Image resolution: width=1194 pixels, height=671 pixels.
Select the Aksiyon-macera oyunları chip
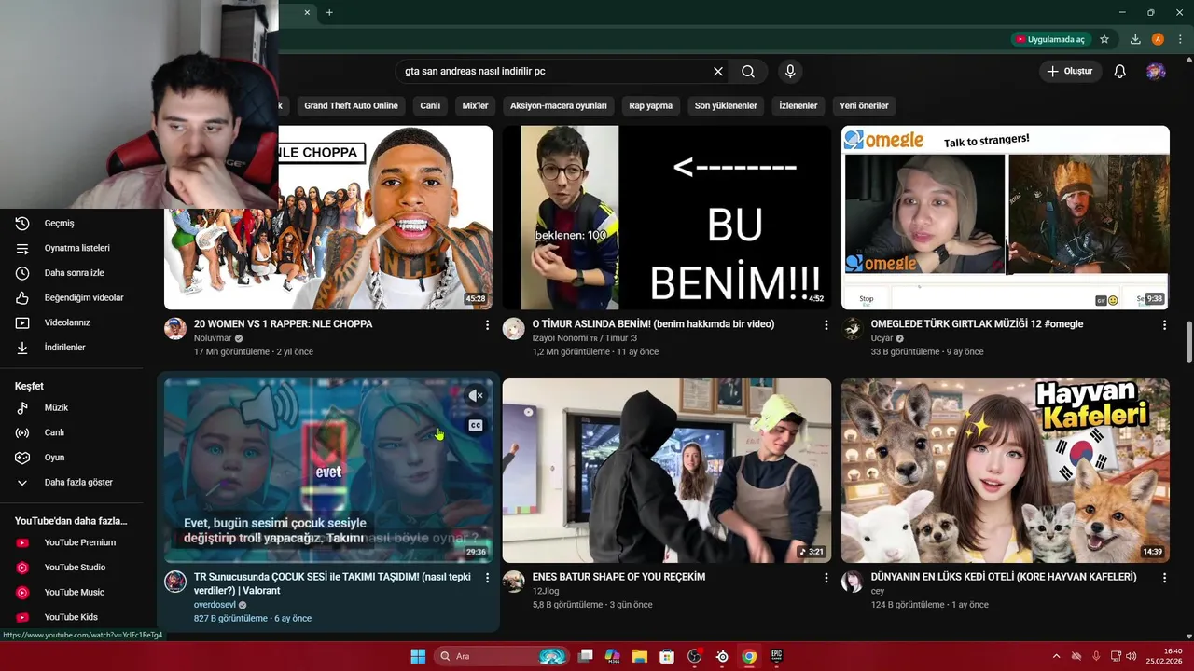(559, 105)
